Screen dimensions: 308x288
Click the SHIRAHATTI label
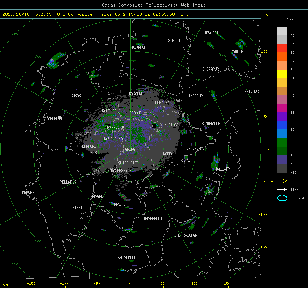pyautogui.click(x=128, y=163)
